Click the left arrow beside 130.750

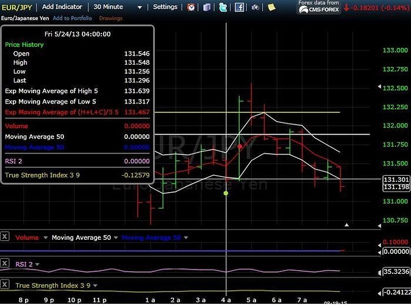tap(379, 226)
